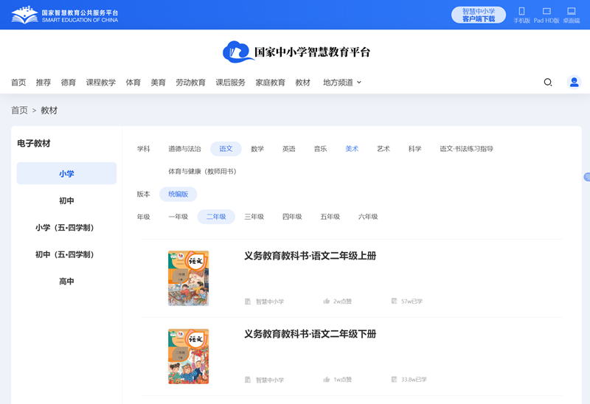Open the 教材 navigation item
Image resolution: width=590 pixels, height=404 pixels.
(303, 83)
